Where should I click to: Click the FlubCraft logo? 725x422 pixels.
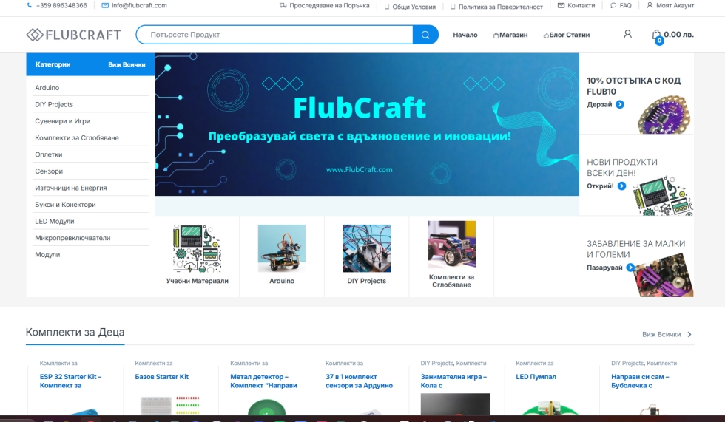coord(74,35)
